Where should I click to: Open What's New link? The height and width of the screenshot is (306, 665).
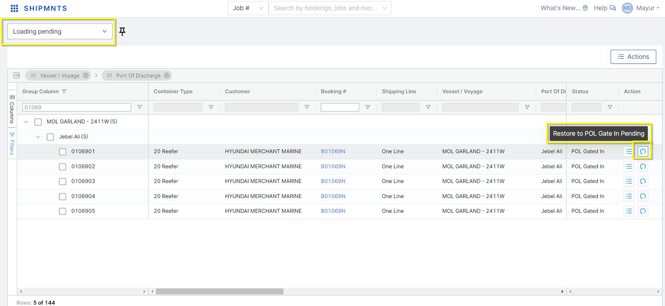tap(561, 8)
